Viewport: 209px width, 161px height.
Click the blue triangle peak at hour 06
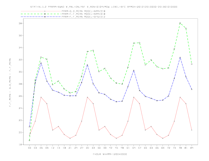41,63
